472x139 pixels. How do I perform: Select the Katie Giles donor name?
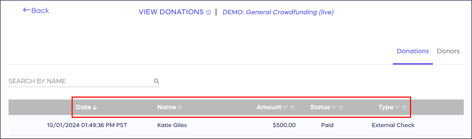click(172, 125)
